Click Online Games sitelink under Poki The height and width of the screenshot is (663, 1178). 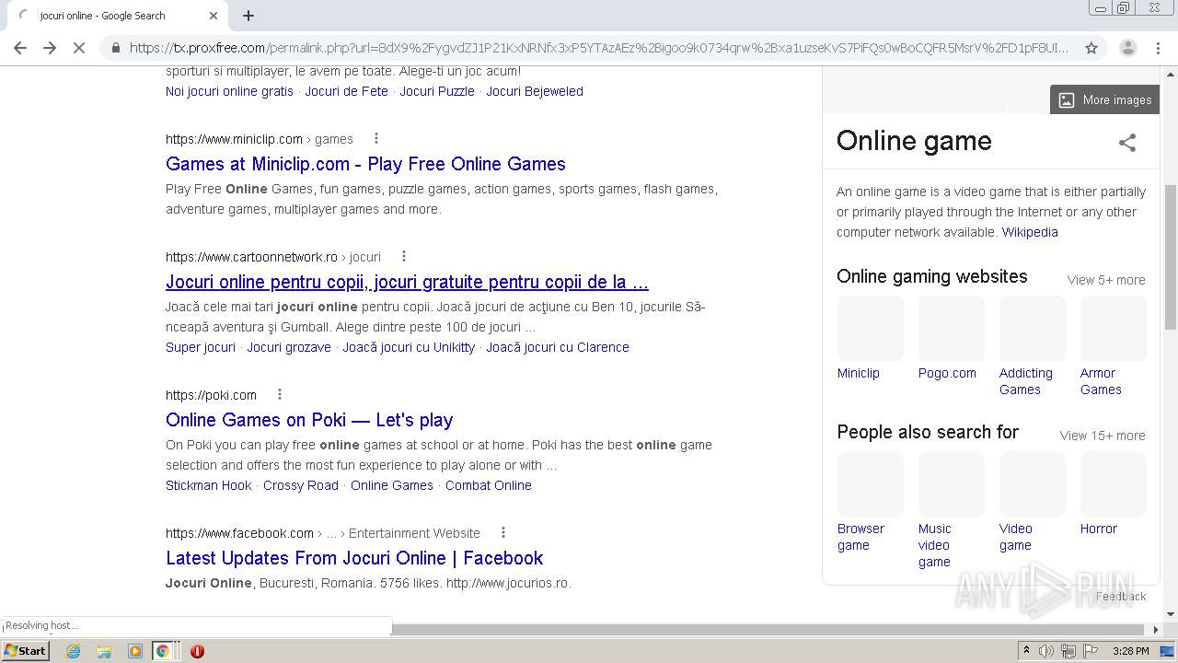tap(392, 485)
